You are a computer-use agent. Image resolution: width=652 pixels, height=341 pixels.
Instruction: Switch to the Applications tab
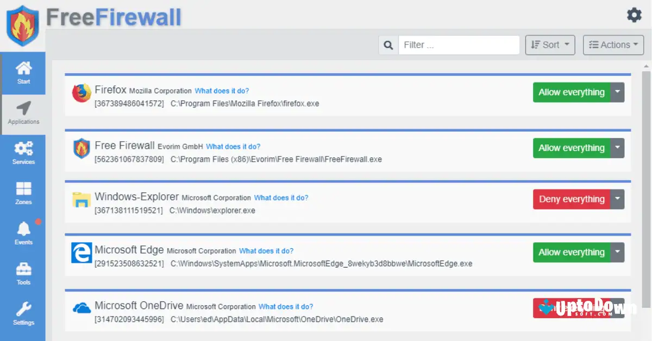coord(23,111)
